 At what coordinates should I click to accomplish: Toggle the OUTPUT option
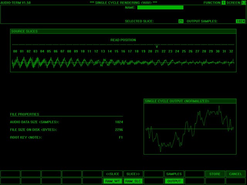click(174, 181)
